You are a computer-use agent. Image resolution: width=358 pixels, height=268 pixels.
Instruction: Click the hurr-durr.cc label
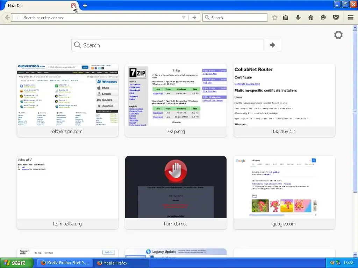(x=176, y=224)
